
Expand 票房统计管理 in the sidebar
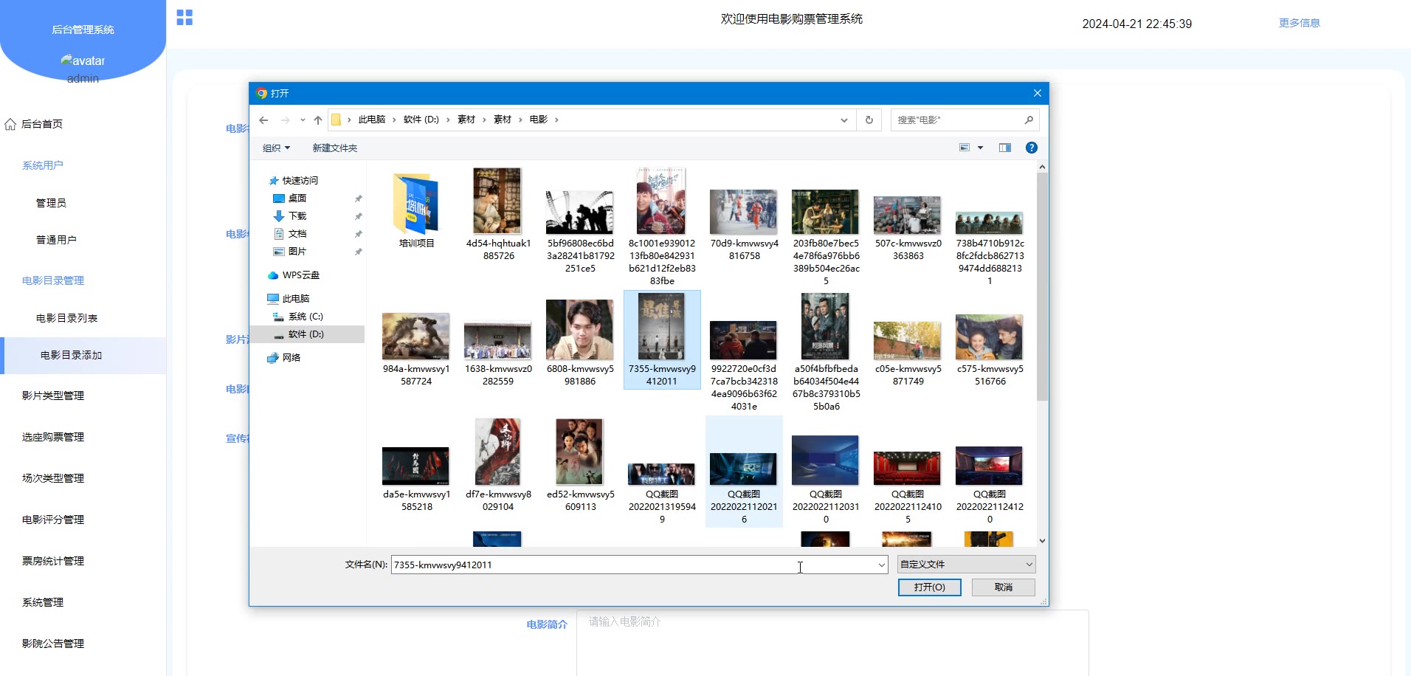[53, 561]
